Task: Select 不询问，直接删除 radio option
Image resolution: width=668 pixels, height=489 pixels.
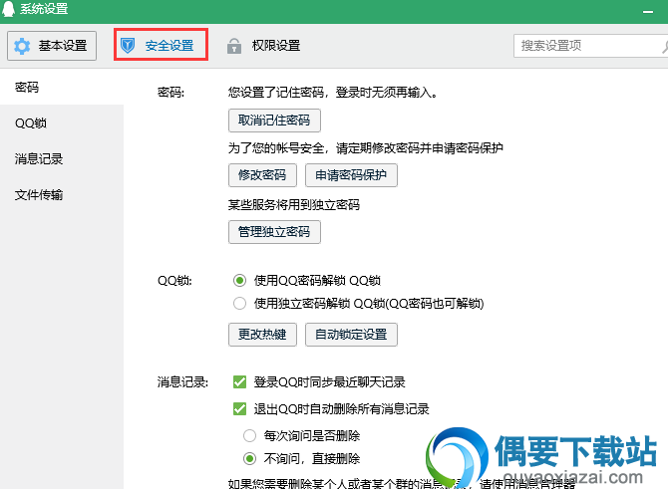Action: [249, 459]
